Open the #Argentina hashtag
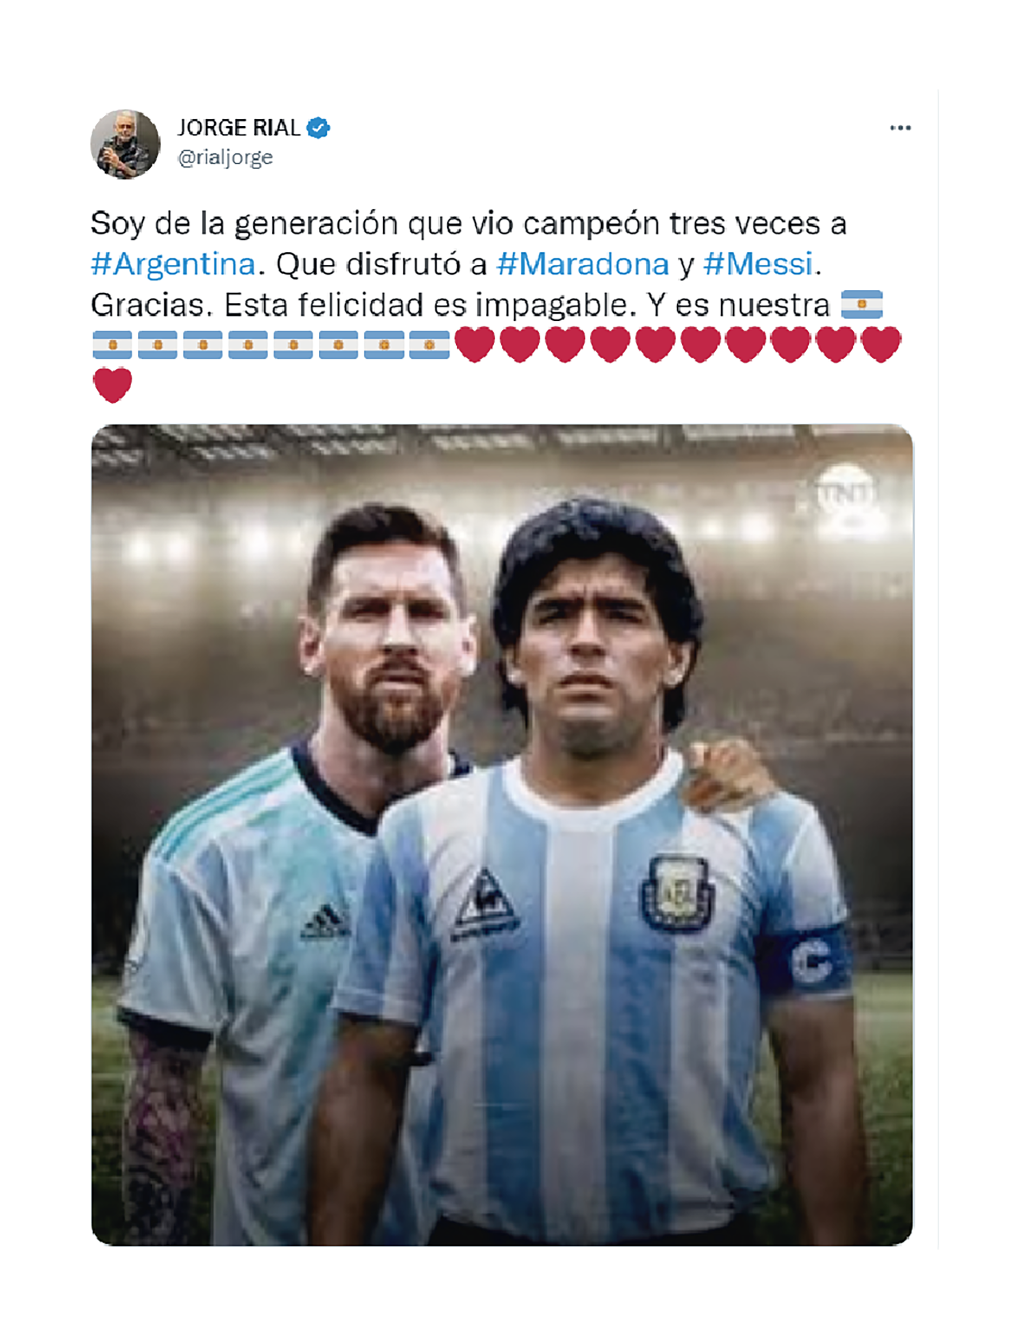 pyautogui.click(x=173, y=264)
